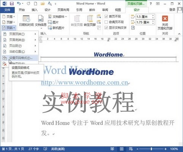
Task: Select Format Page Numbers (设置页码格式) menu item
Action: click(x=20, y=58)
